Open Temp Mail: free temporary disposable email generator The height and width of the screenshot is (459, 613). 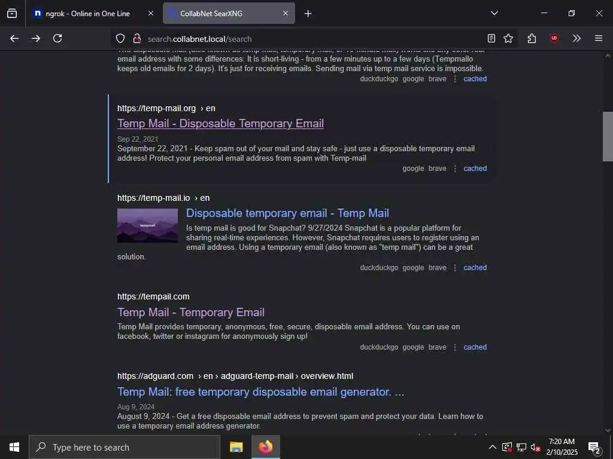point(261,392)
